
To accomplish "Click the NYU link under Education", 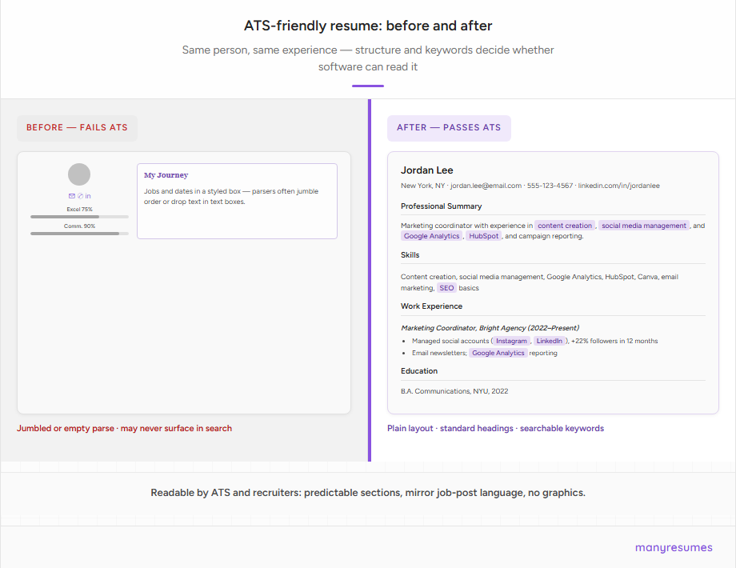I will coord(479,391).
